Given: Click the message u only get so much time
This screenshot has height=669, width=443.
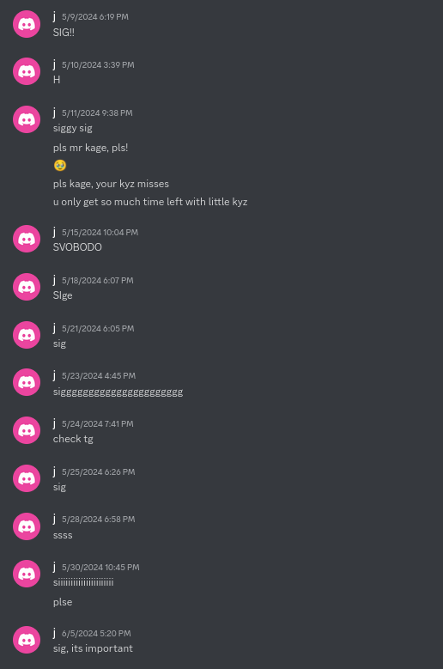Looking at the screenshot, I should [150, 202].
